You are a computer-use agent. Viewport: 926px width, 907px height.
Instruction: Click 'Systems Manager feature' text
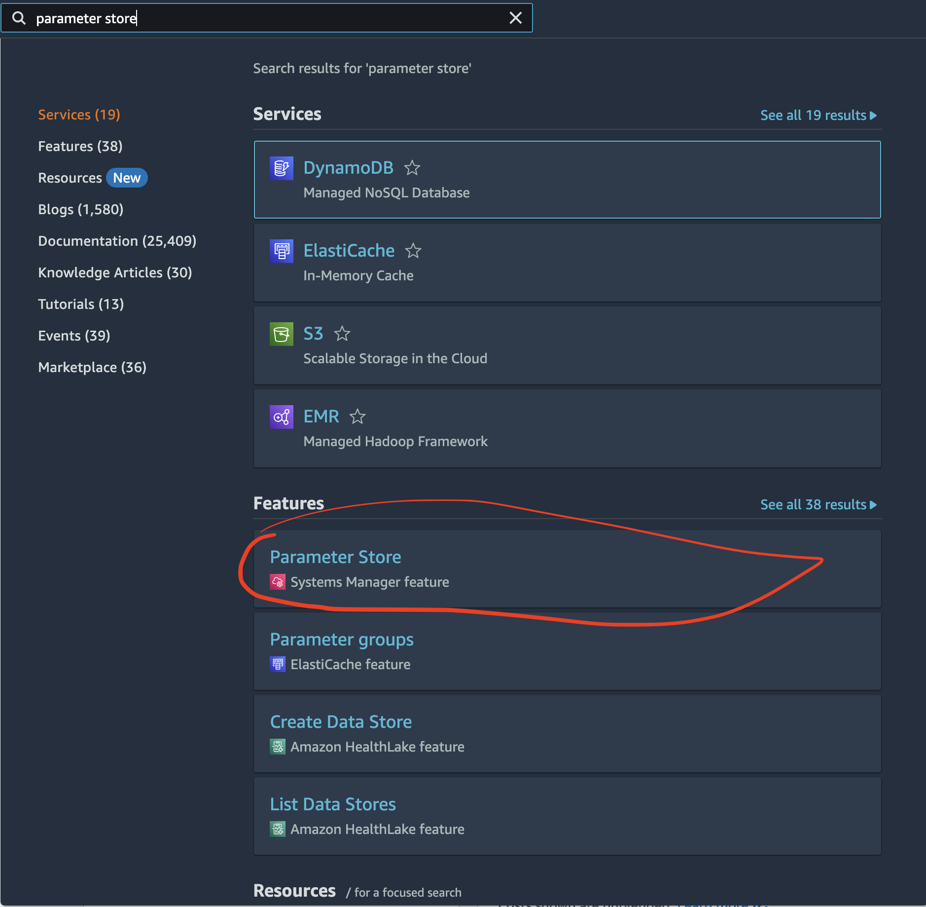(370, 582)
